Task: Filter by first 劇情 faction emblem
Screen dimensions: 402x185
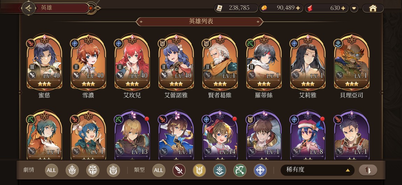Action: (72, 170)
